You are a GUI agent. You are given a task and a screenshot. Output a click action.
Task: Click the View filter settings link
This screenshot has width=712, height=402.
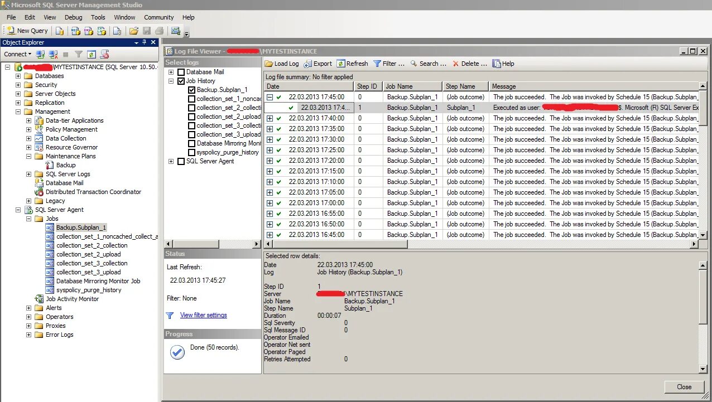pos(204,315)
